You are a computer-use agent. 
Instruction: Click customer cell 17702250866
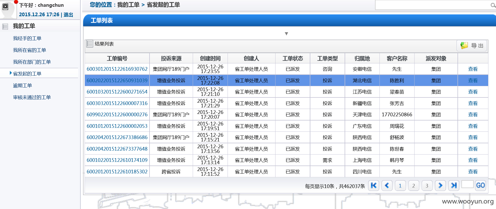pos(397,114)
